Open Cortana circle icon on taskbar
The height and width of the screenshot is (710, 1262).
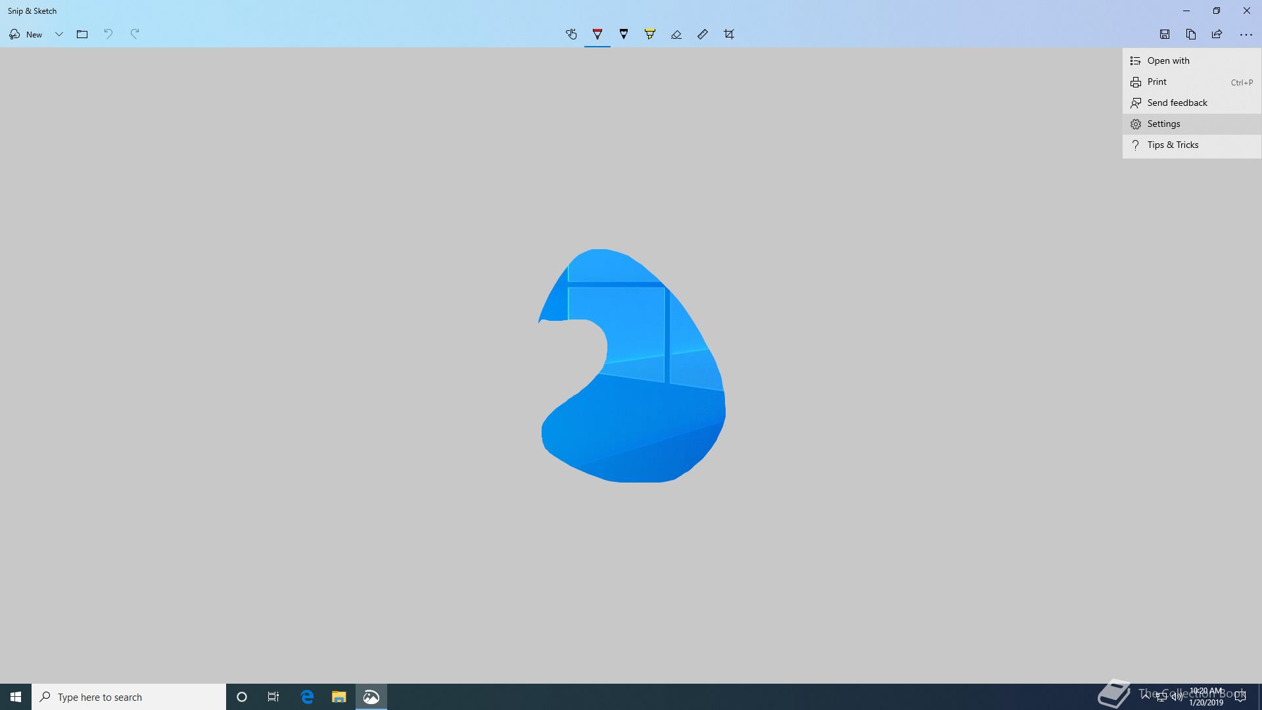[241, 697]
